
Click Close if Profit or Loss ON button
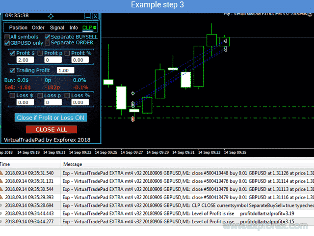point(51,118)
